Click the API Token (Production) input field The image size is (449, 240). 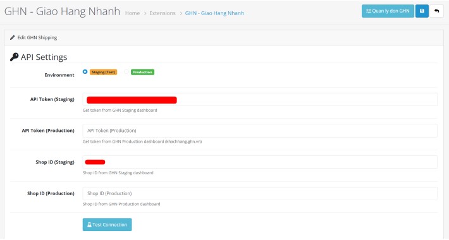(260, 131)
